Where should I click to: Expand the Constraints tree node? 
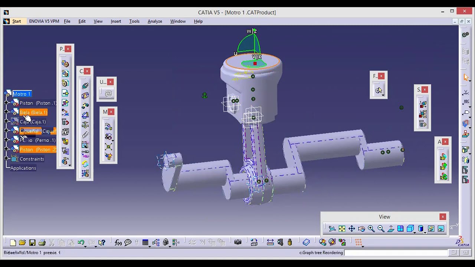6,158
